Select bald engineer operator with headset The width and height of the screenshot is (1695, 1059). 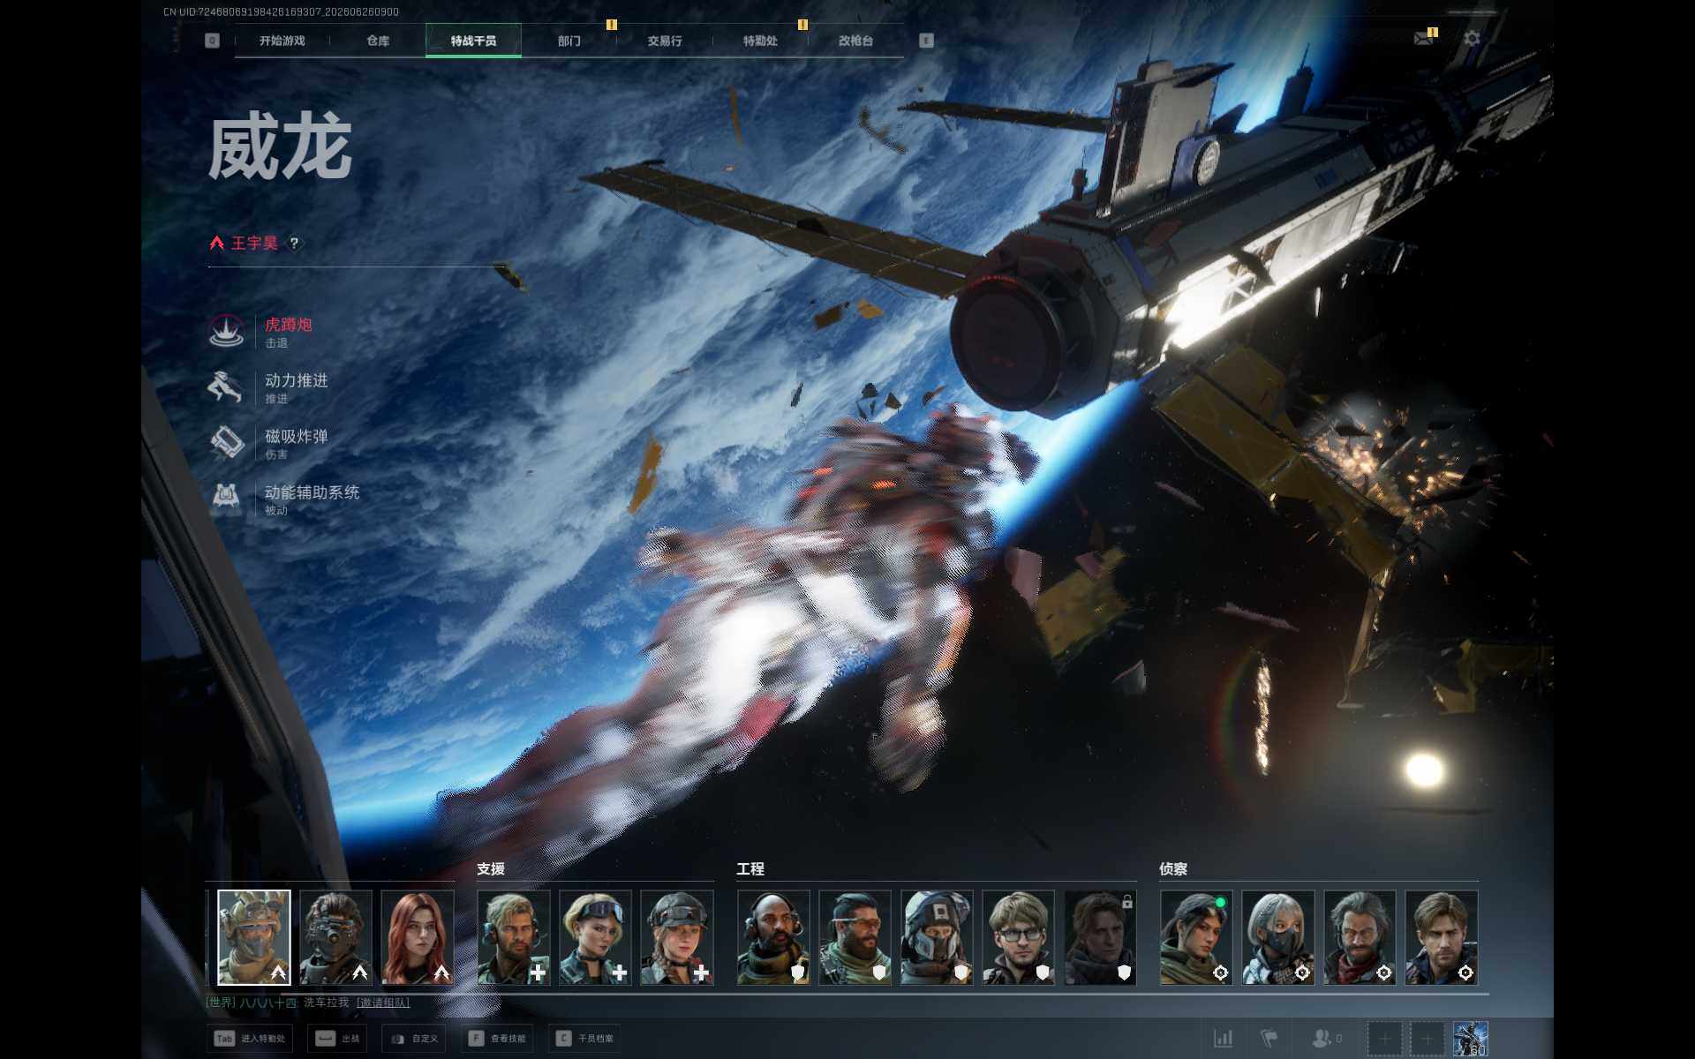[774, 937]
